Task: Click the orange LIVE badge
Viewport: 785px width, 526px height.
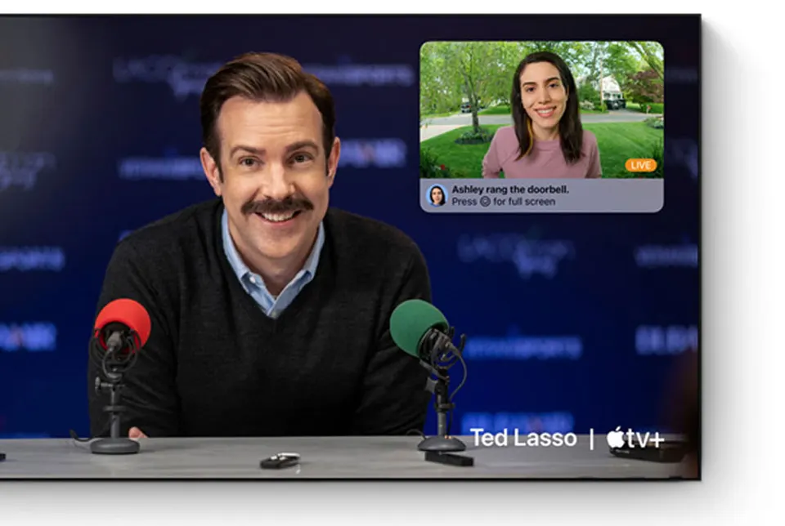Action: pyautogui.click(x=640, y=165)
